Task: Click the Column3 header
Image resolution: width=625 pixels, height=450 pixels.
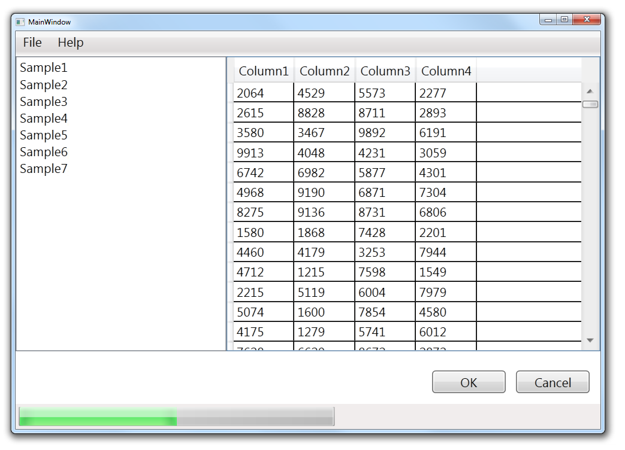Action: [385, 71]
